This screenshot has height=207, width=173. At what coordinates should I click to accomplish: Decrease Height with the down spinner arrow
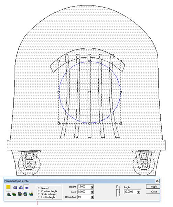point(92,188)
